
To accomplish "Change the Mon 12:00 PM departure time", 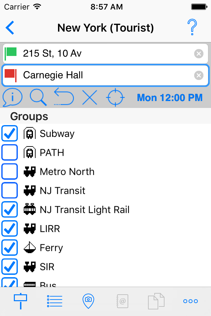I will pyautogui.click(x=169, y=97).
